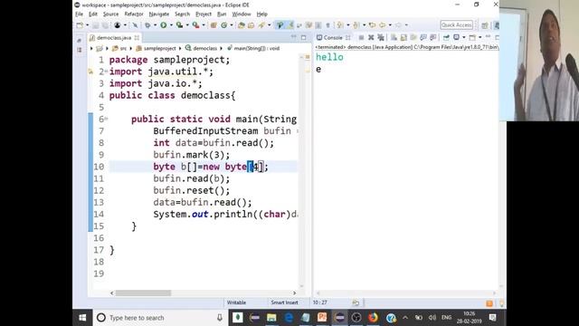Open the New Java Class dropdown arrow
Image resolution: width=579 pixels, height=326 pixels.
[x=232, y=25]
